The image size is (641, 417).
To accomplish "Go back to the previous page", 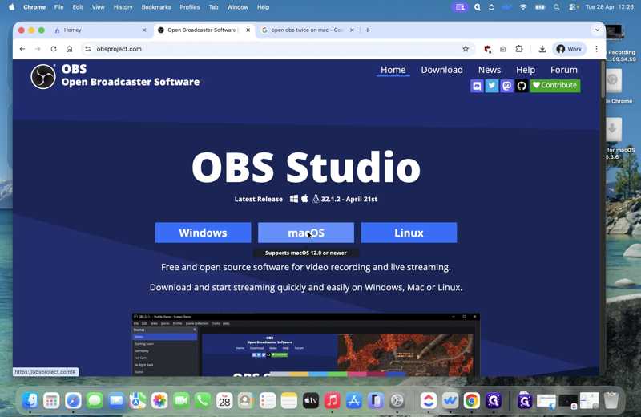I will click(22, 49).
